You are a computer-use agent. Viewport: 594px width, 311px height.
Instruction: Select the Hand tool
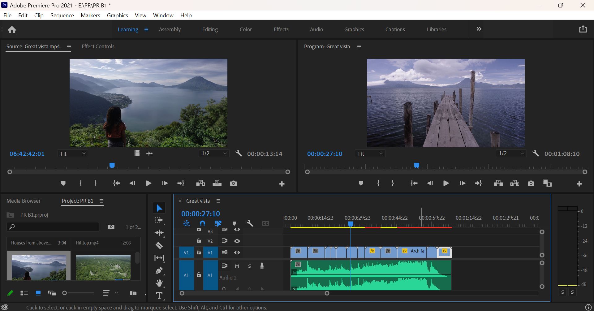coord(159,283)
